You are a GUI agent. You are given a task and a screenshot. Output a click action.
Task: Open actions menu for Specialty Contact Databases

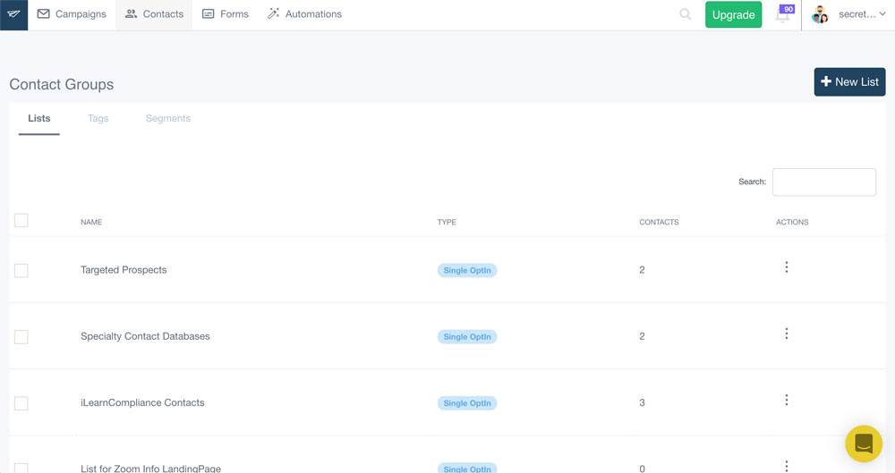tap(786, 334)
